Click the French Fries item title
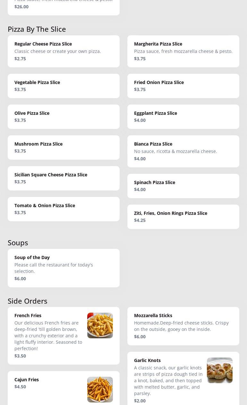This screenshot has width=247, height=405. (28, 316)
